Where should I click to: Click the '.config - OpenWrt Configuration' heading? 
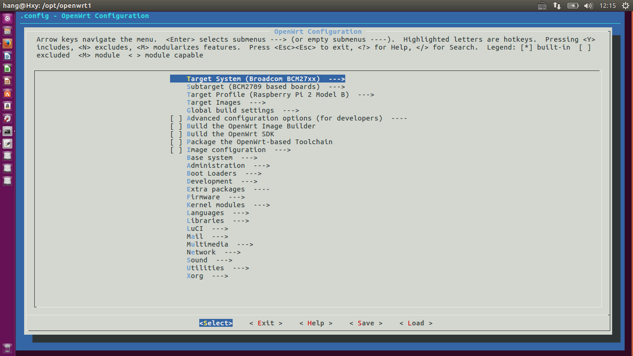[x=84, y=16]
